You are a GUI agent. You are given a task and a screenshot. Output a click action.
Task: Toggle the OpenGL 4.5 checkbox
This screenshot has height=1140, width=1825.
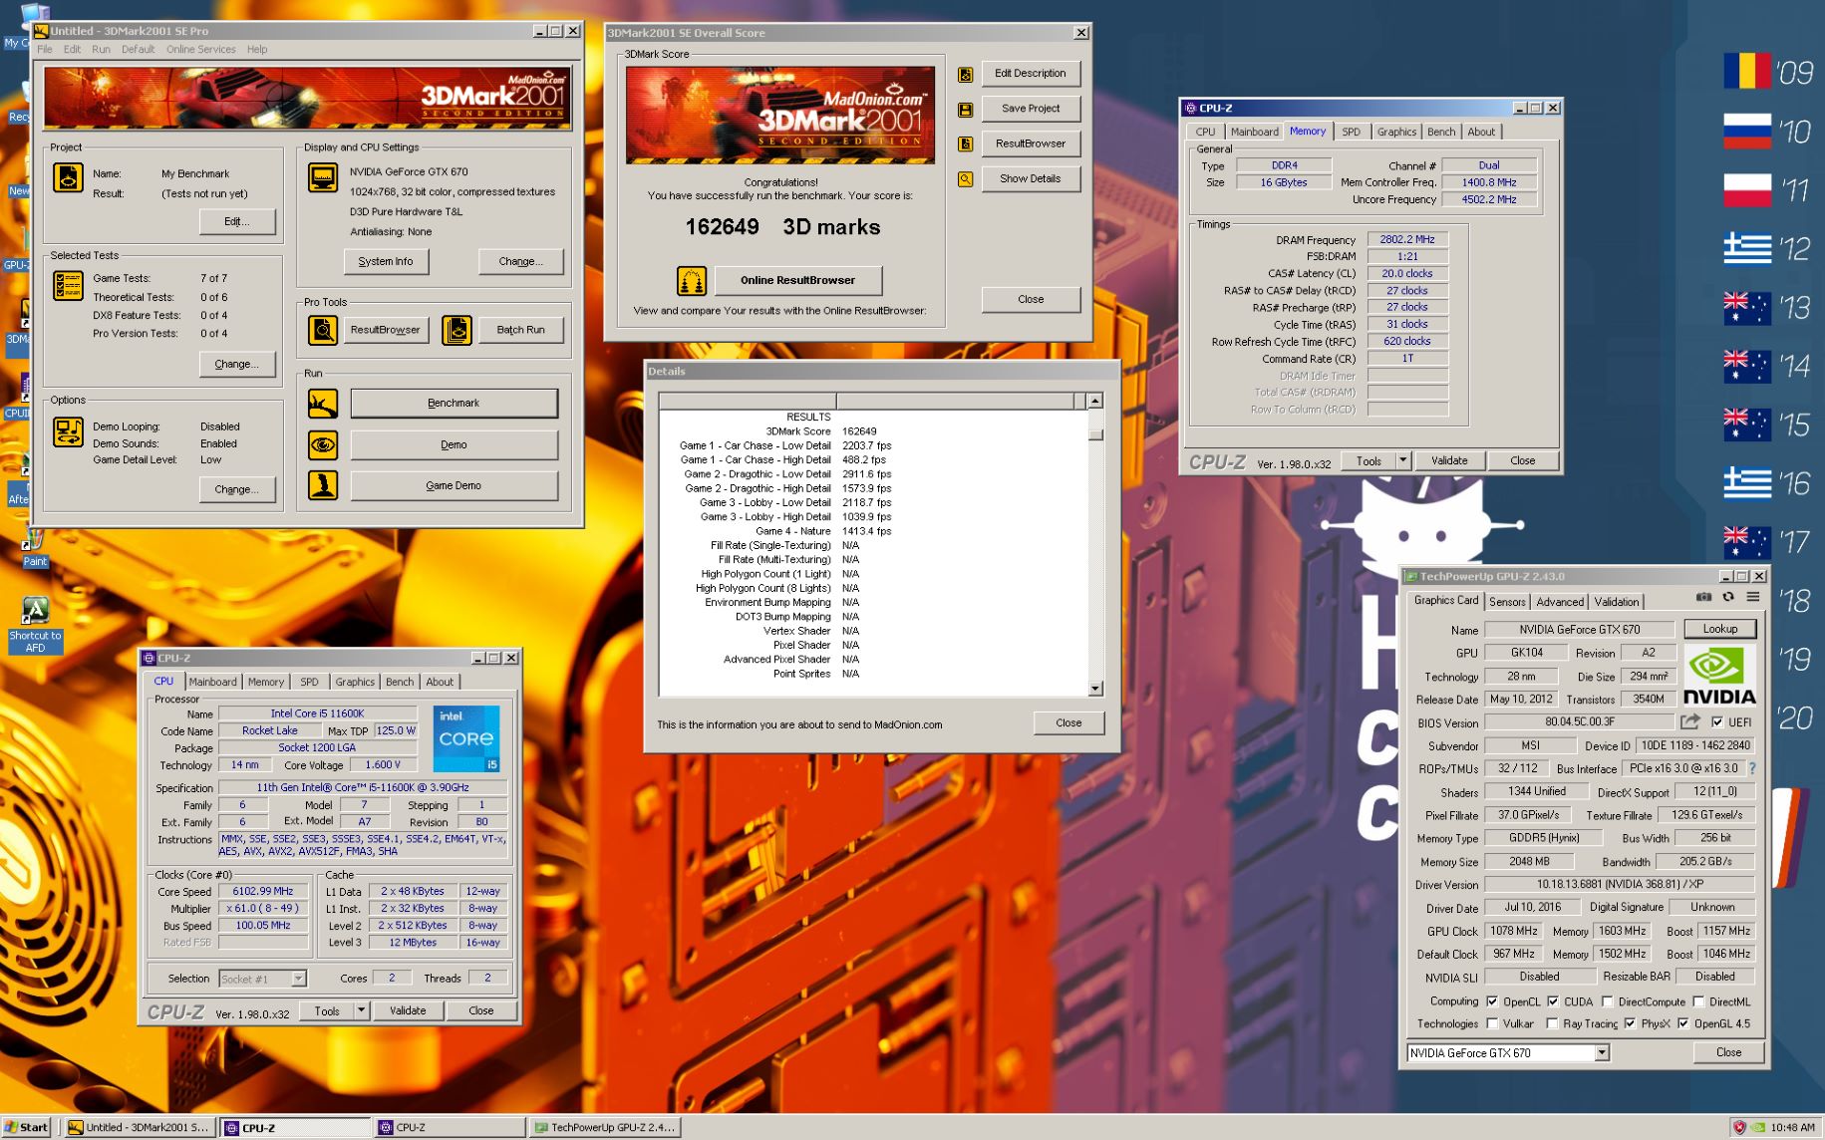tap(1682, 1023)
